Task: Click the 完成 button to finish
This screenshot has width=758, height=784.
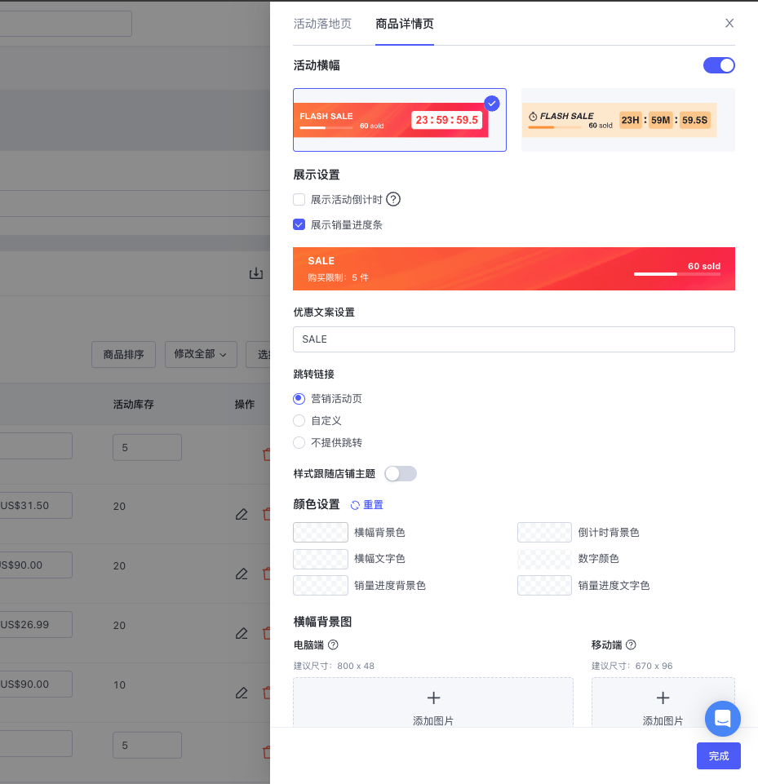Action: click(x=718, y=756)
